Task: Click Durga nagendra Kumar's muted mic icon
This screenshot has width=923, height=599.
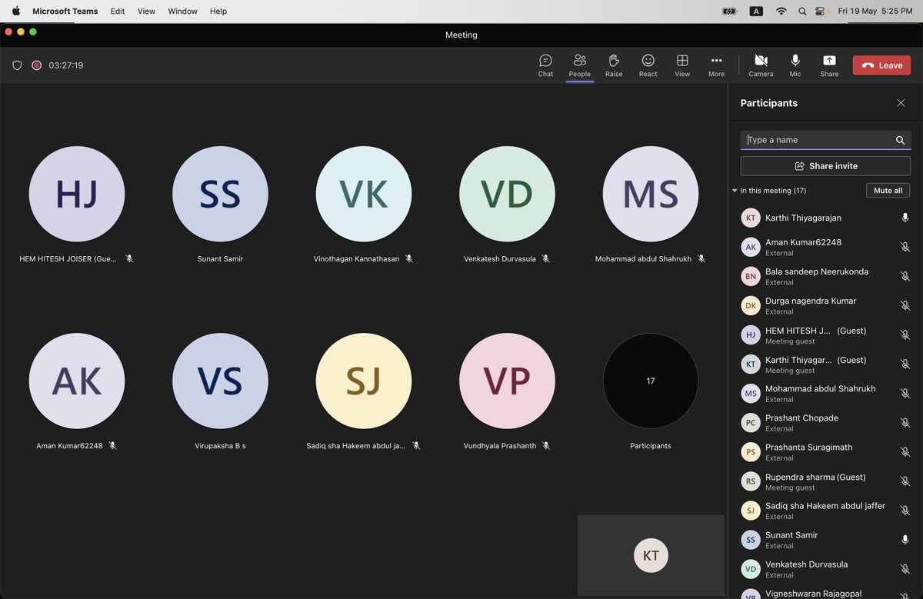Action: point(905,306)
